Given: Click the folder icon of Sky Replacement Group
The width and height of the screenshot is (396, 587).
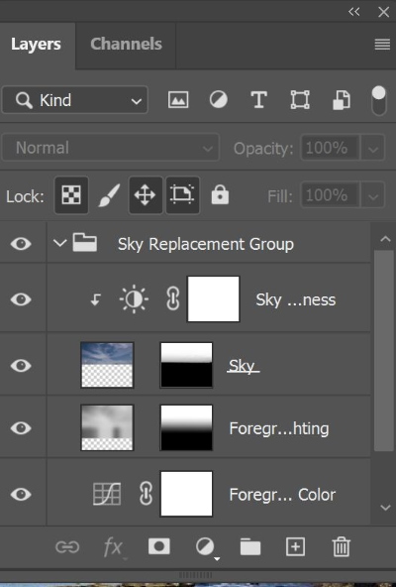Looking at the screenshot, I should click(85, 242).
